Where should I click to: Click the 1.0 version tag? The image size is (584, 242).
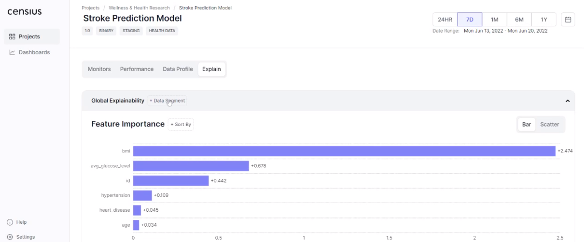88,31
